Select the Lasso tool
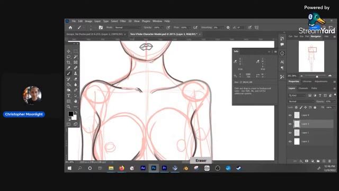The width and height of the screenshot is (339, 191). 68,57
